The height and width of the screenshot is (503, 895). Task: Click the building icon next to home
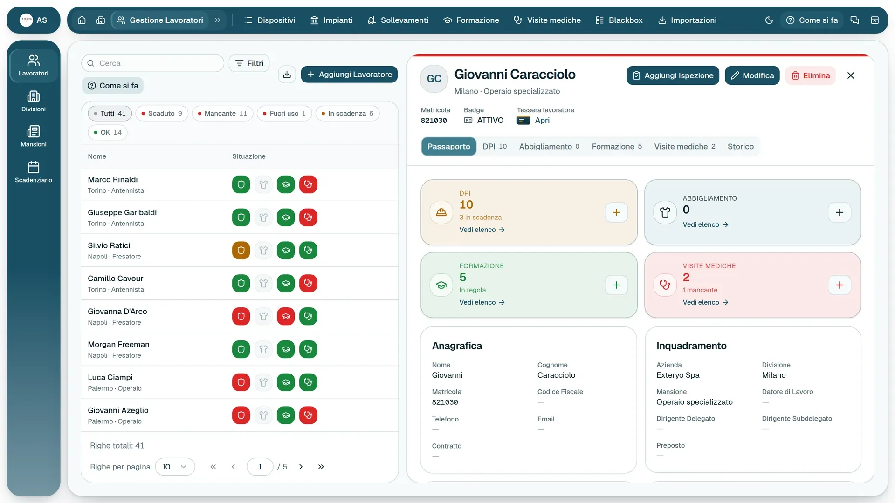101,20
